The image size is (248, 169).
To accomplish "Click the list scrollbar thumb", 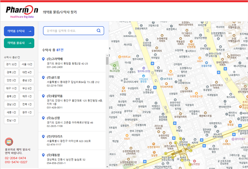I will point(107,61).
